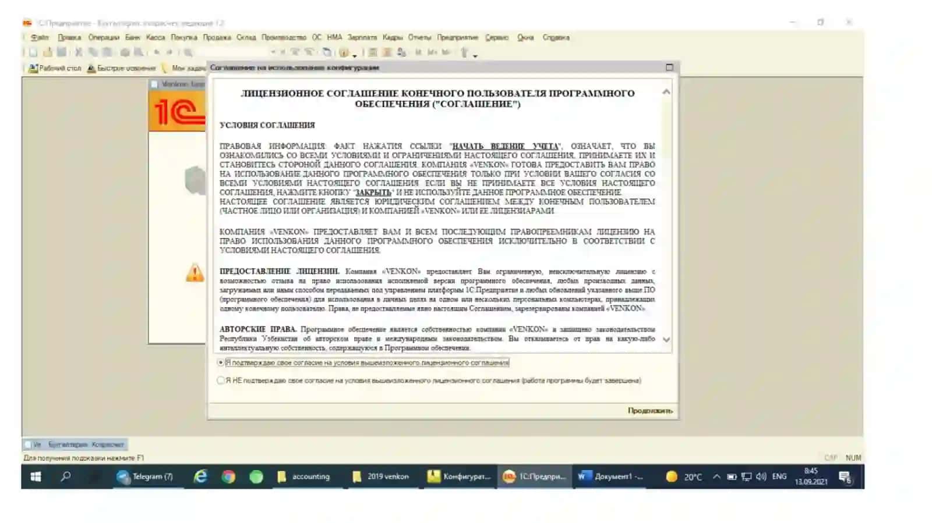The width and height of the screenshot is (932, 523).
Task: Open the НМА menu
Action: (334, 37)
